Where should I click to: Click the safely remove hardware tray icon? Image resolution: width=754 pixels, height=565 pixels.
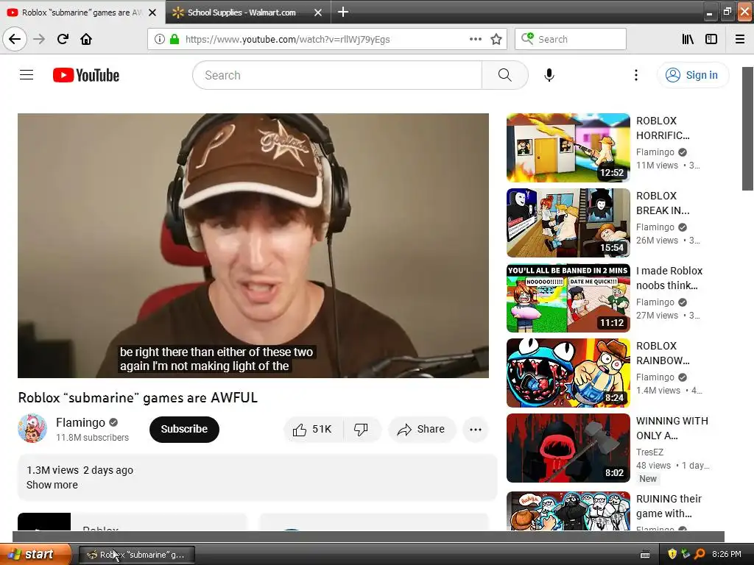click(x=686, y=555)
